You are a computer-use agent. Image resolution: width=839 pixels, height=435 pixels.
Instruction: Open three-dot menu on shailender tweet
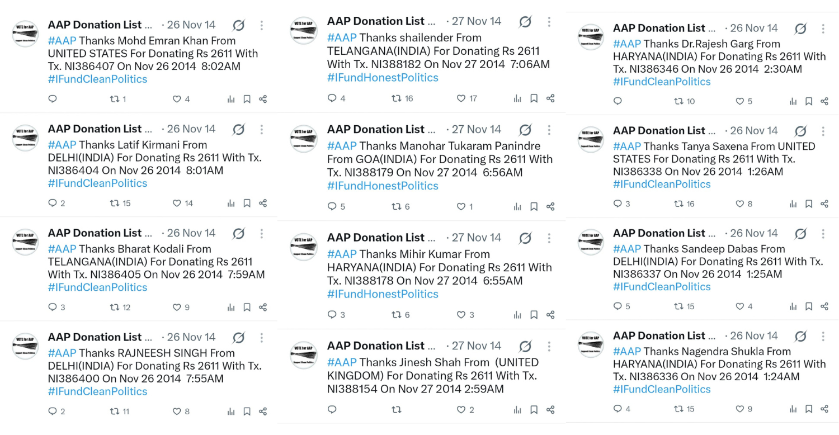[549, 22]
